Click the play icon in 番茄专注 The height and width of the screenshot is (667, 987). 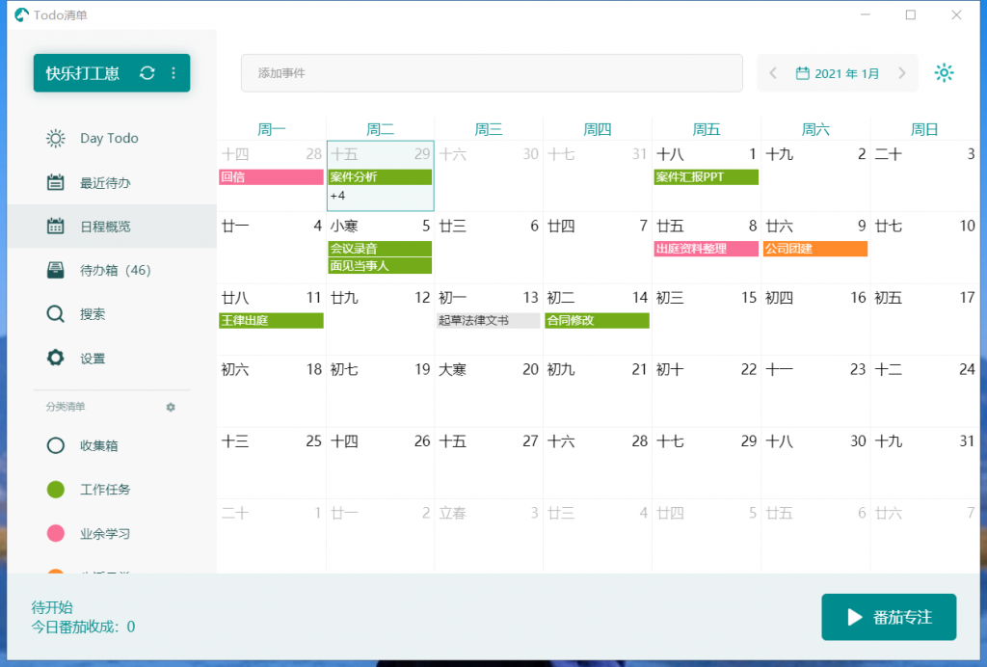pos(854,617)
